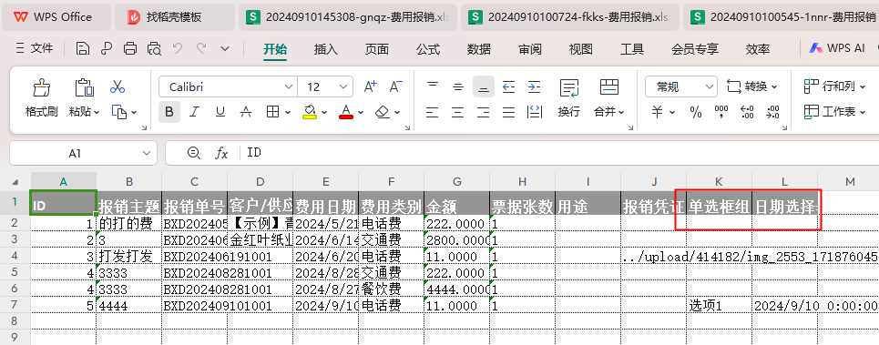The width and height of the screenshot is (879, 345).
Task: Toggle bottom vertical alignment
Action: click(x=484, y=86)
